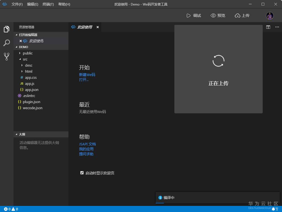Screen dimensions: 282x212
Task: Click the 打开... link
Action: tap(84, 80)
